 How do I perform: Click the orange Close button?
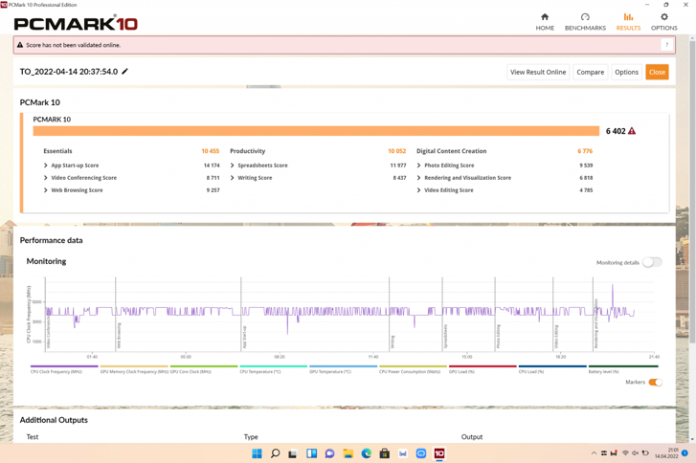(657, 72)
